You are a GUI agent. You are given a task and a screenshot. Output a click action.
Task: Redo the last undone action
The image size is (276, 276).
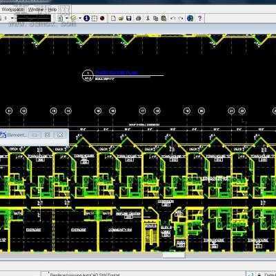click(x=181, y=19)
